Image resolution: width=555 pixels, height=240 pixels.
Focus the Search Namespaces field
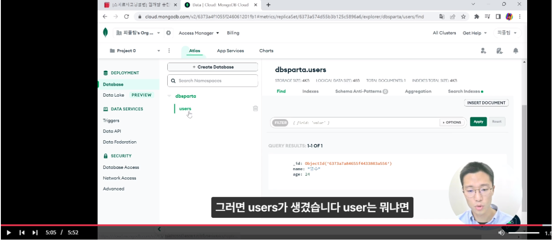213,81
